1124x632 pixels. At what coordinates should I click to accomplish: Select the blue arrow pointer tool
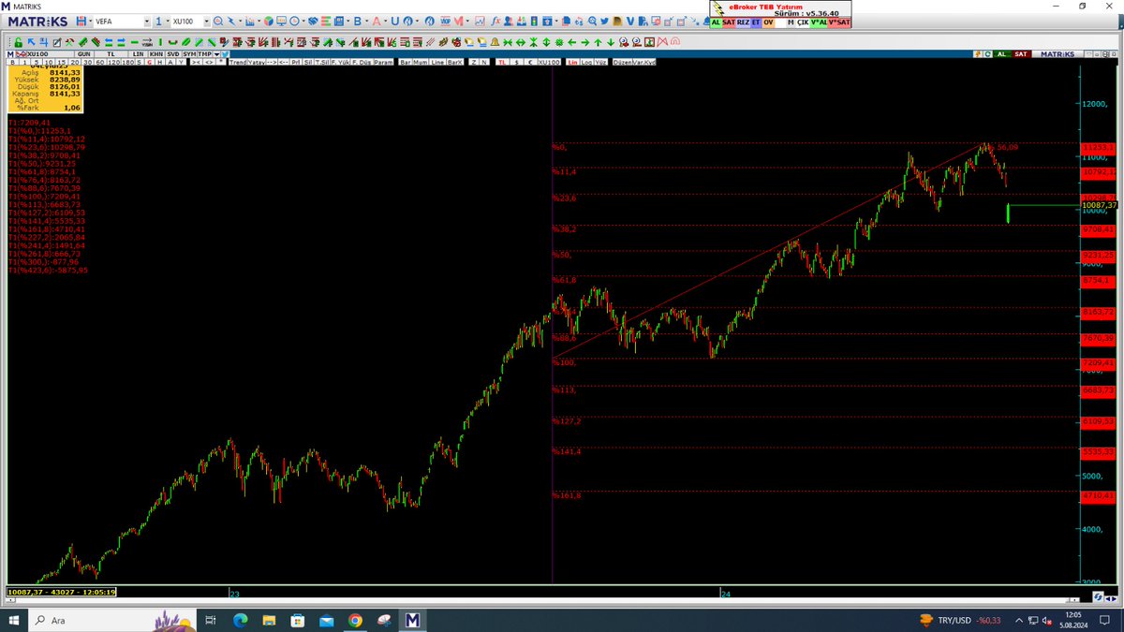(x=31, y=42)
